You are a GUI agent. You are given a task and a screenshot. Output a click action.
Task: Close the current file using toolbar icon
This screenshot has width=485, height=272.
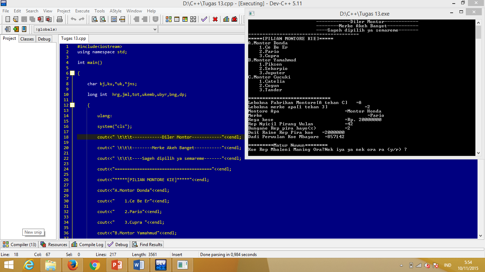tap(40, 19)
